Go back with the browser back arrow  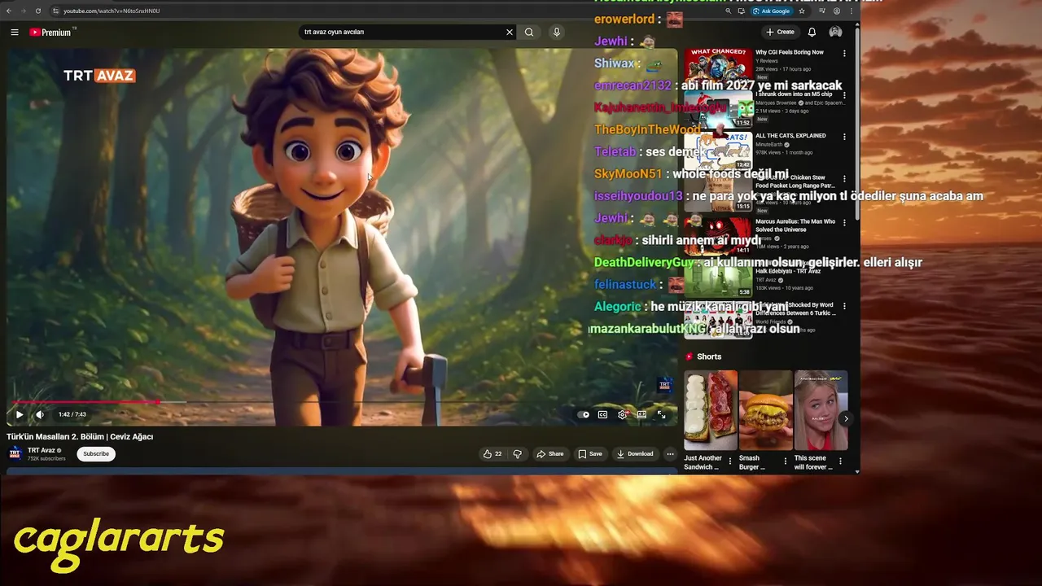(9, 11)
